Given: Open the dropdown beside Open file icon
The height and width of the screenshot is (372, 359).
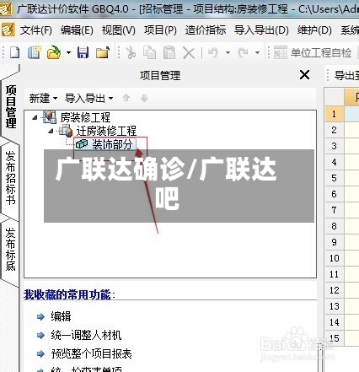Looking at the screenshot, I should click(x=68, y=52).
